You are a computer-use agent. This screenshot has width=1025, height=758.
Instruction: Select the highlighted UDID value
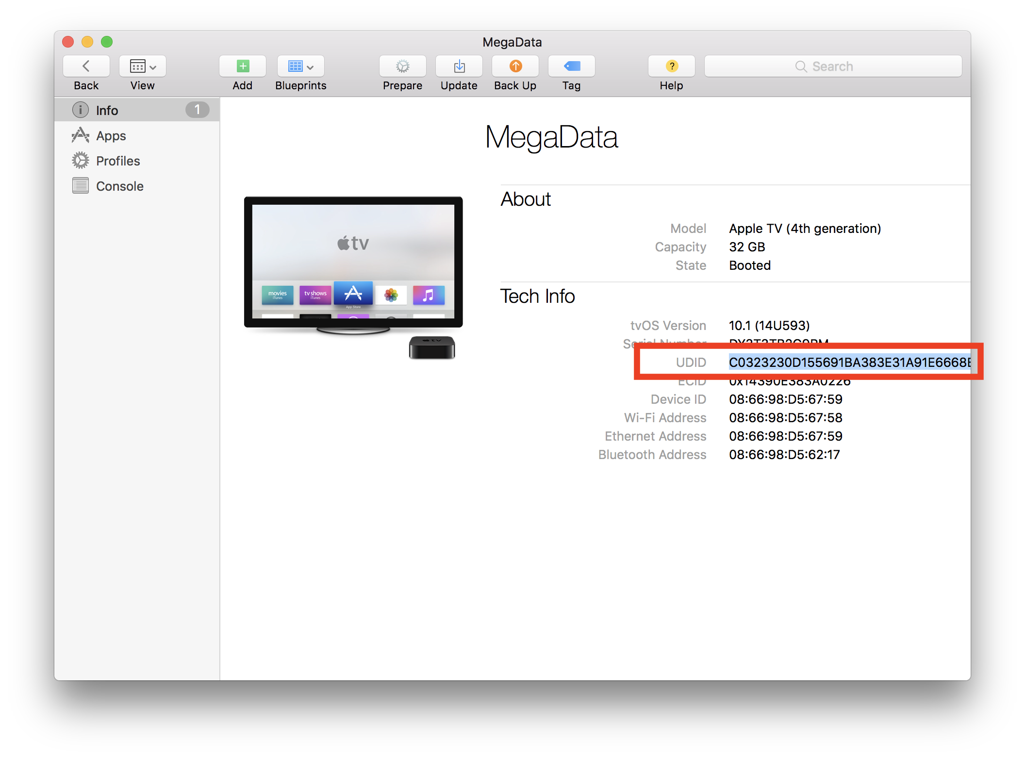(850, 363)
